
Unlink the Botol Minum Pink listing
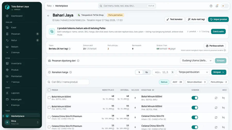tap(223, 108)
